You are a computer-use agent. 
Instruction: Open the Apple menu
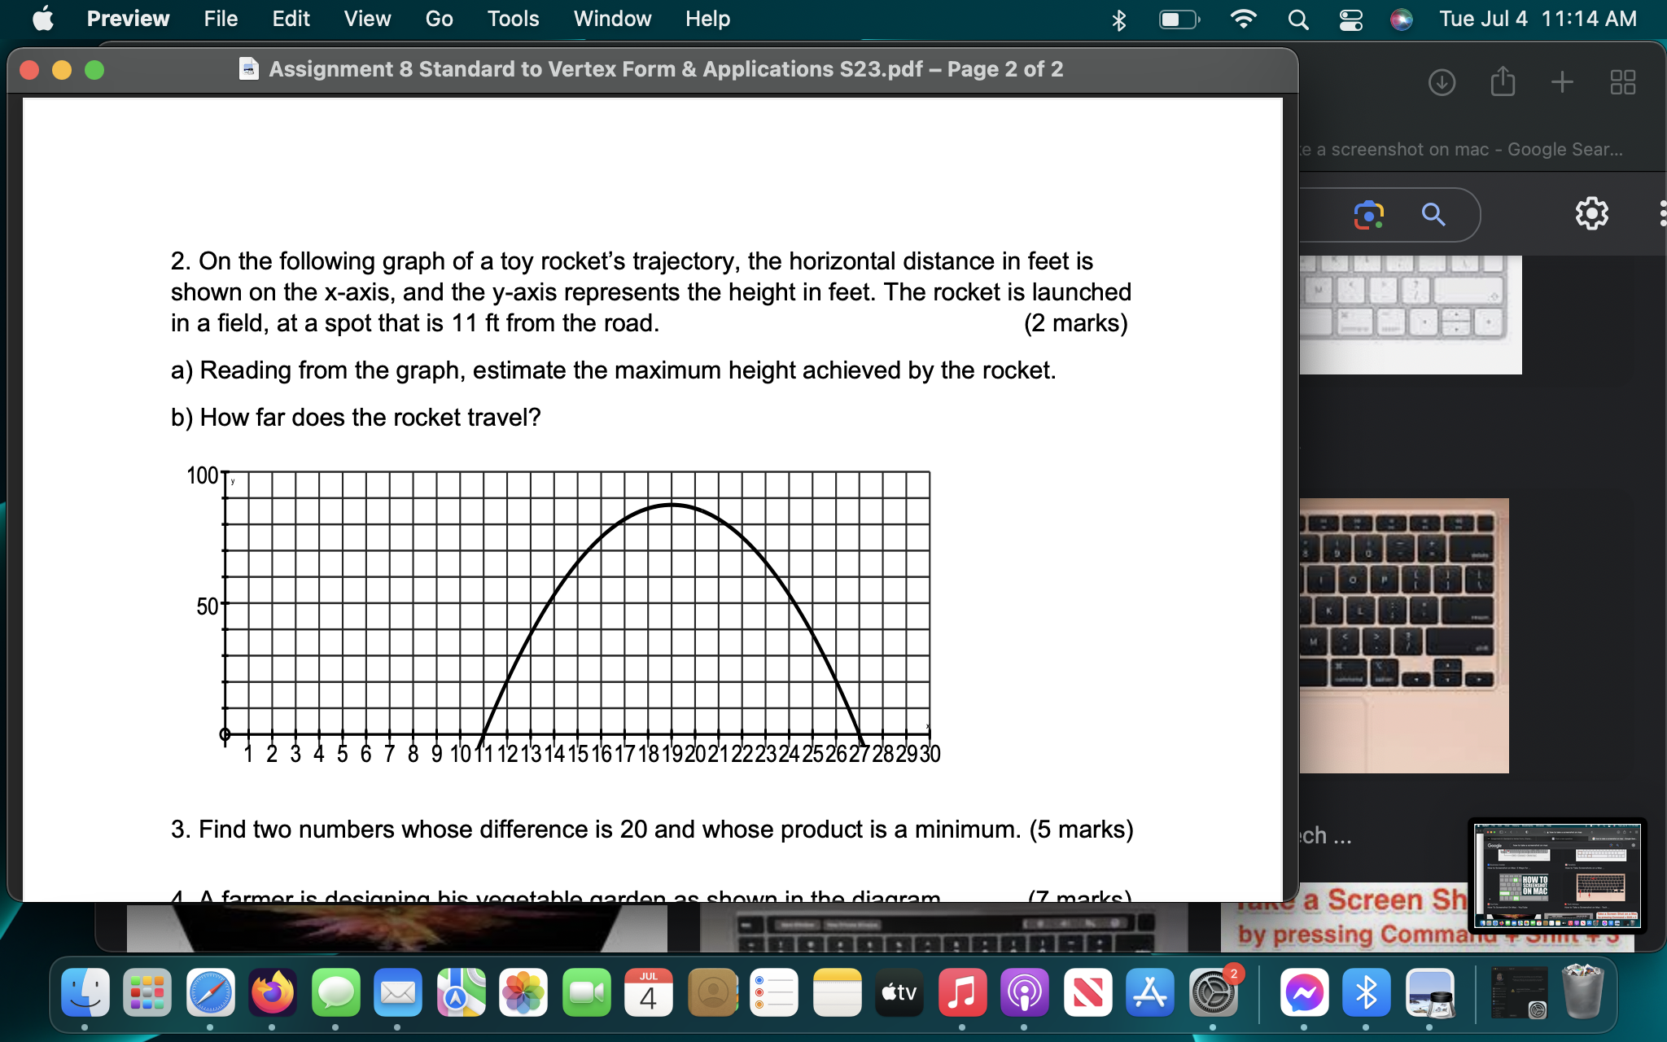tap(45, 19)
